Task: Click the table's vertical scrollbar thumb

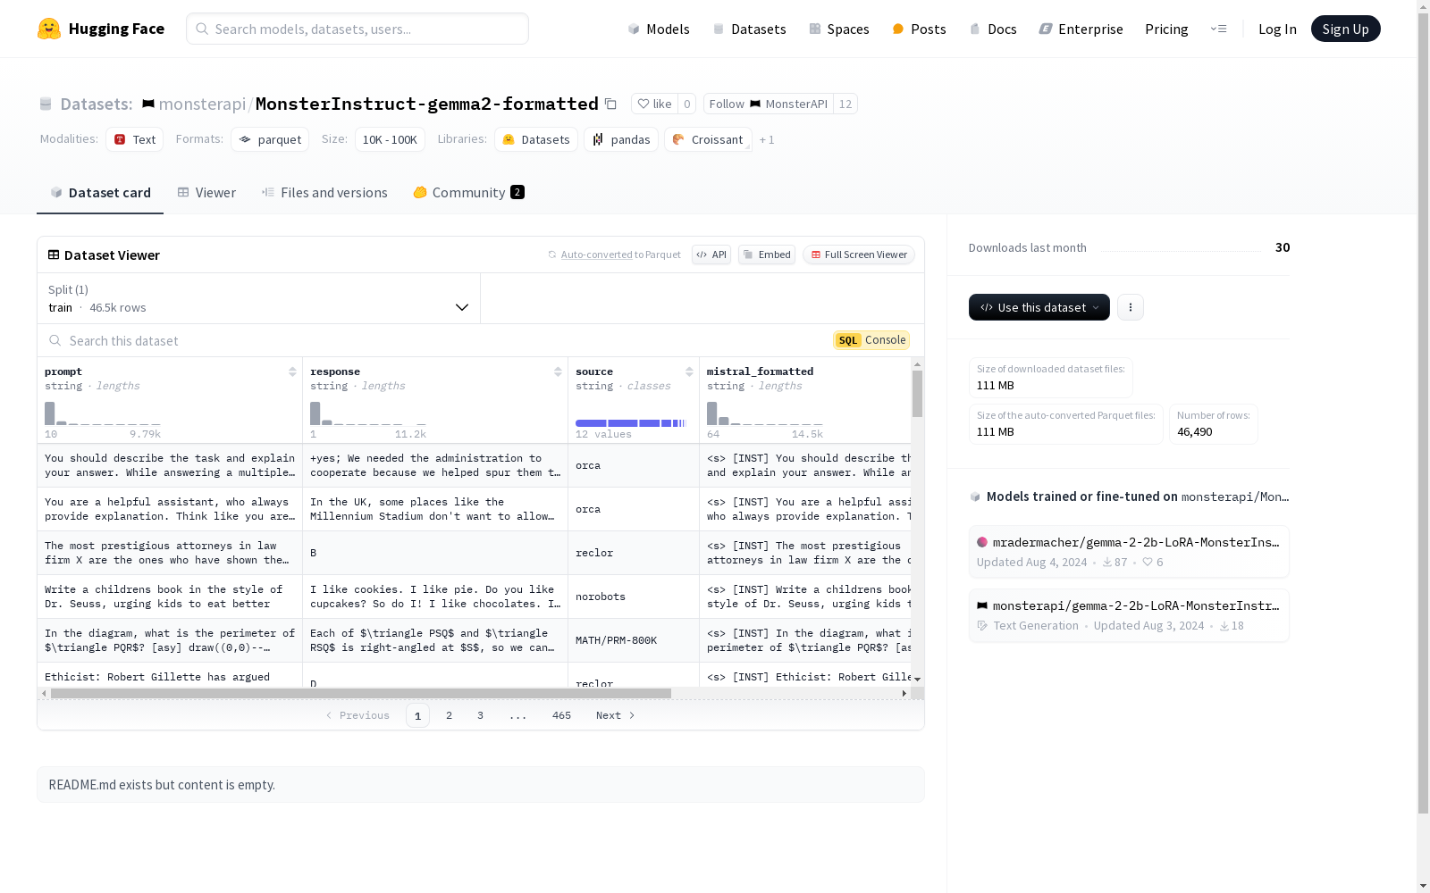Action: (x=917, y=394)
